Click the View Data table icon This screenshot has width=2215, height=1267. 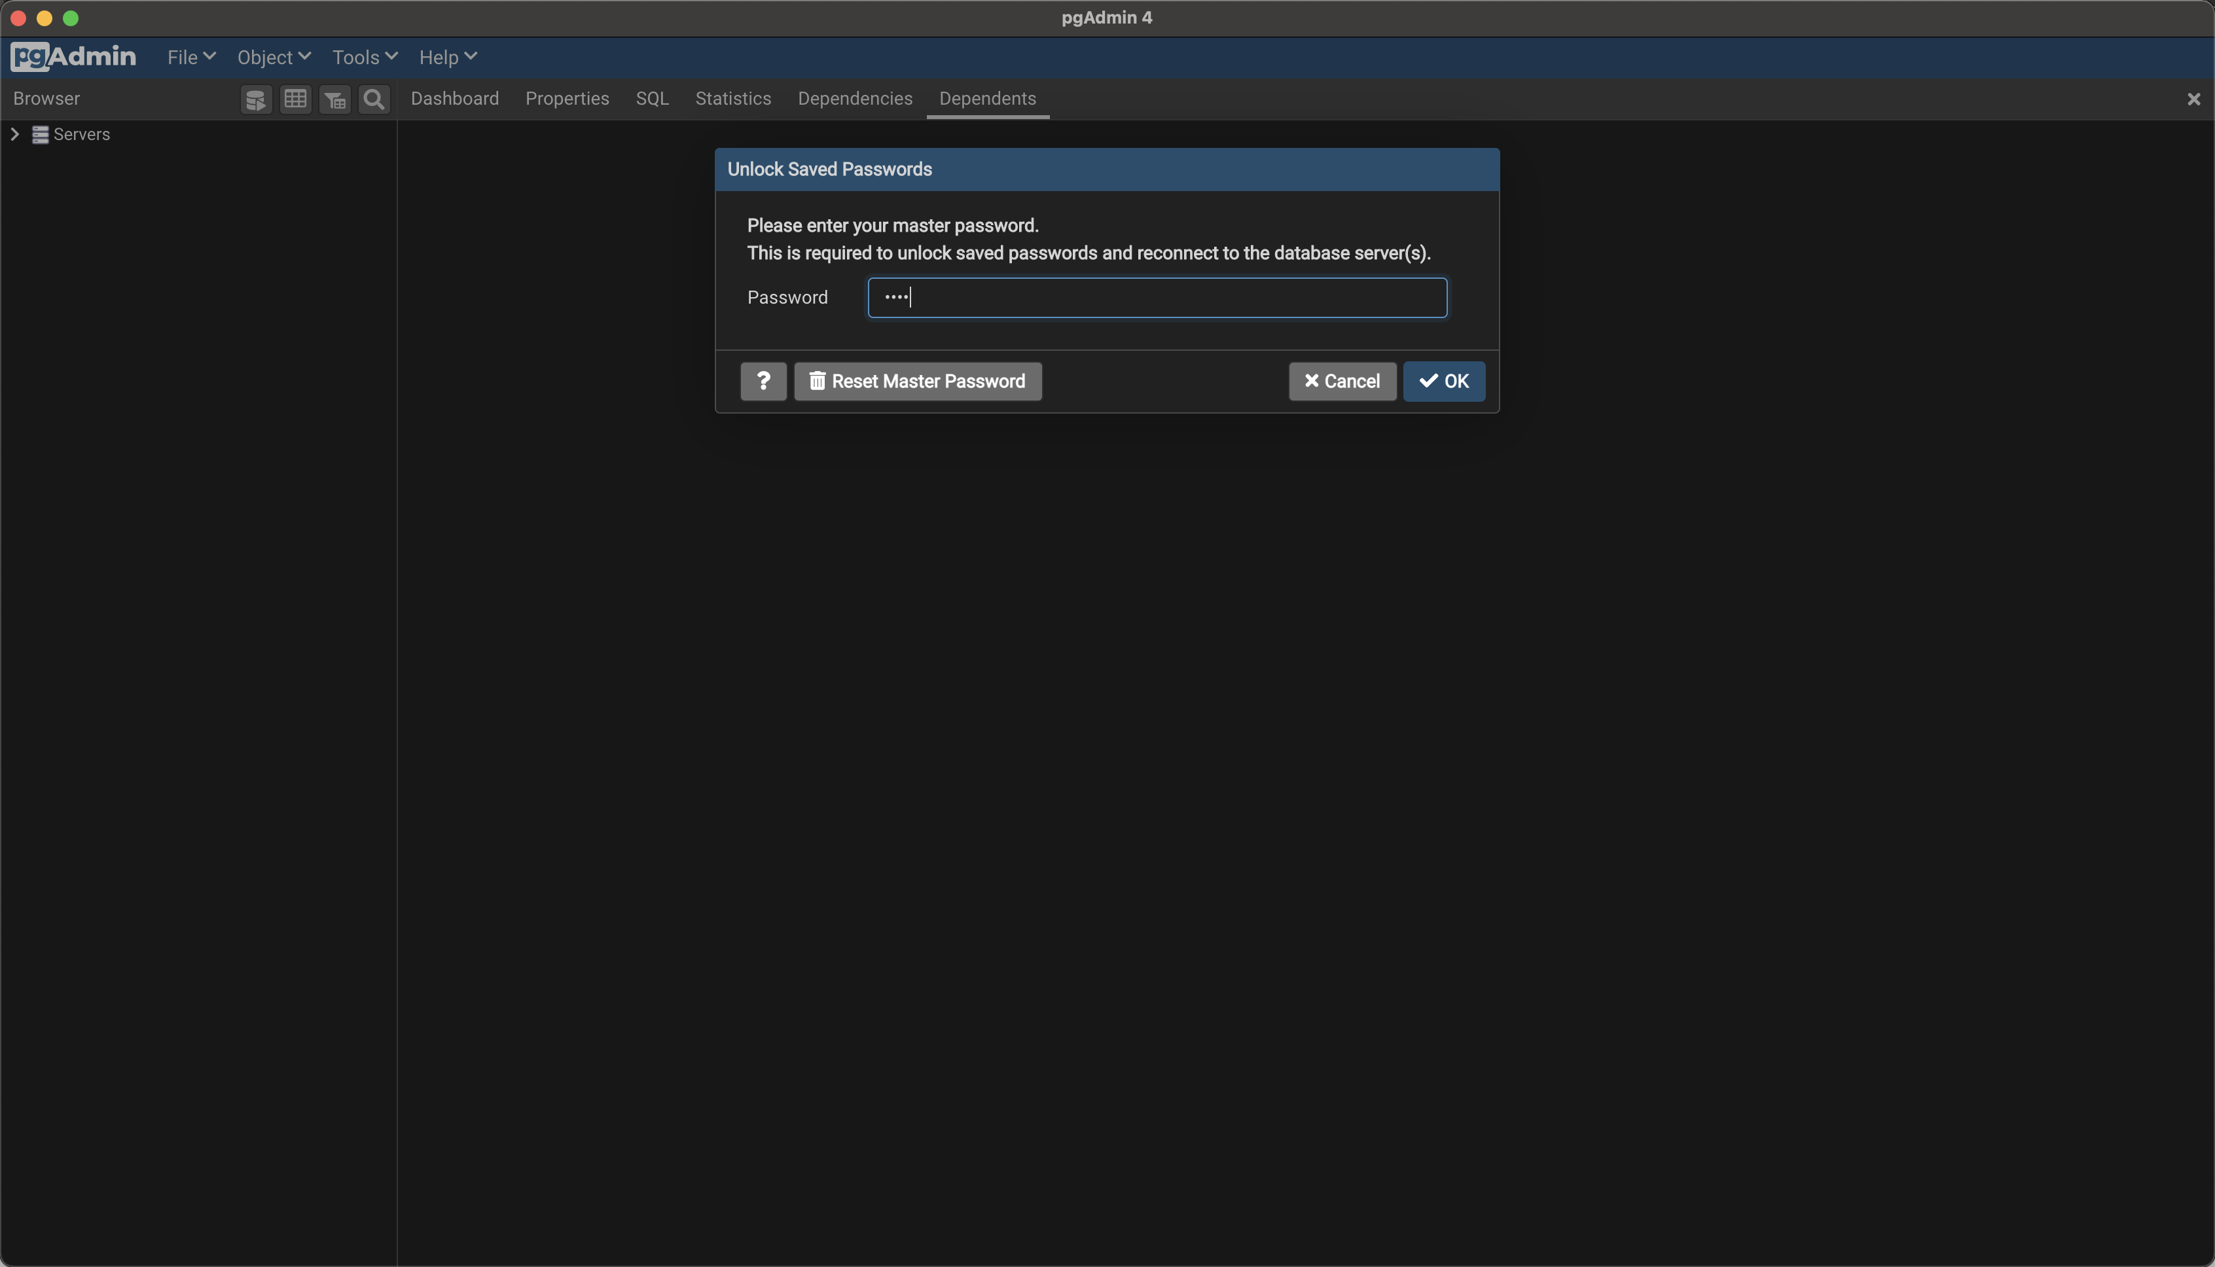[x=295, y=100]
